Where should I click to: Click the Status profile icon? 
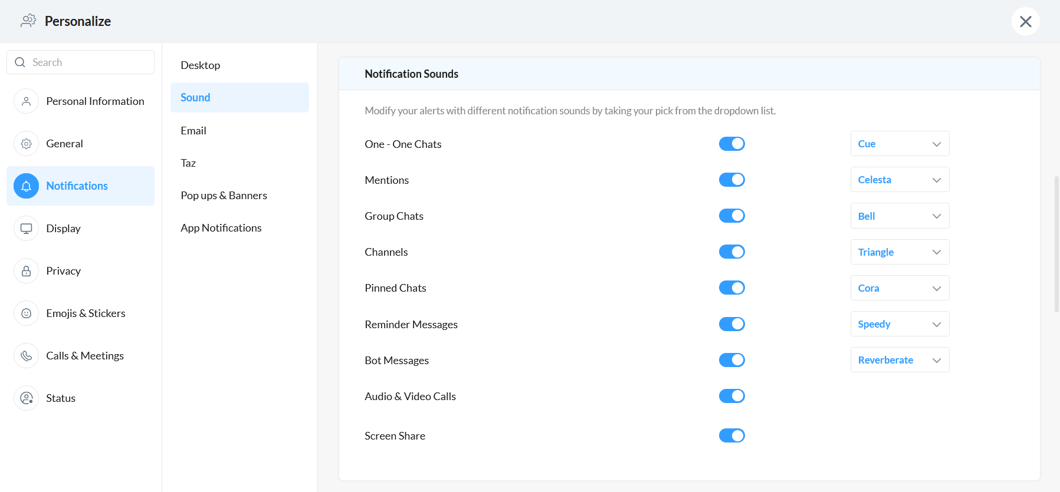(x=26, y=398)
